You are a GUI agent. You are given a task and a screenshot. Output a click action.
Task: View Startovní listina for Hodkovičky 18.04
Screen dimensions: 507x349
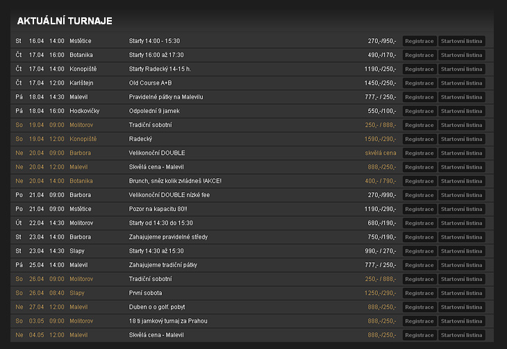[x=461, y=111]
